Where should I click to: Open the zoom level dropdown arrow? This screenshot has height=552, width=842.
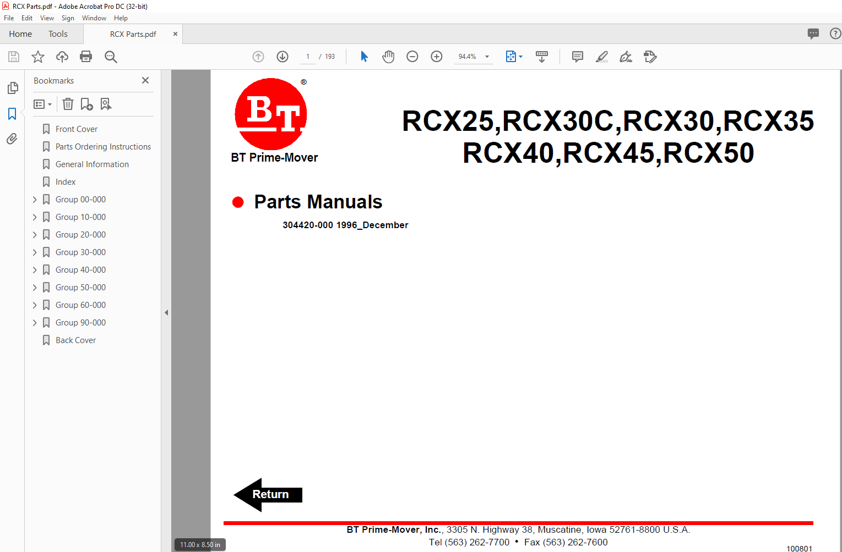point(487,57)
